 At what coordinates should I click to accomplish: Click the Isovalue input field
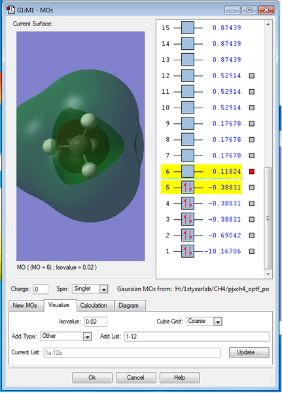tap(96, 321)
